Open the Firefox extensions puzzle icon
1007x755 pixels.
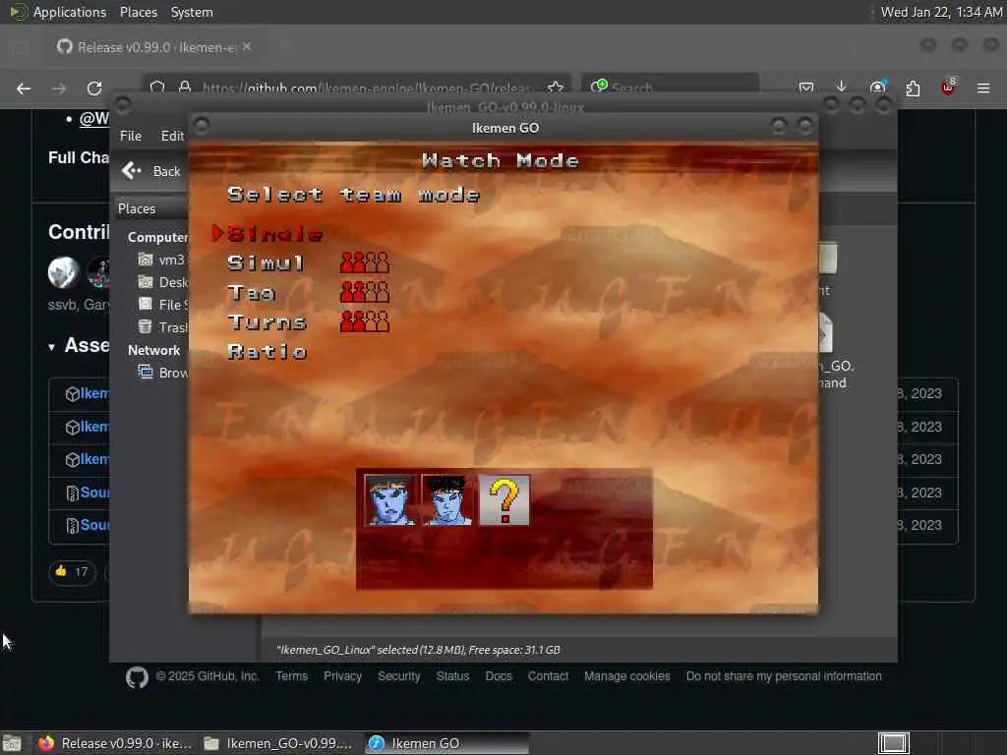[913, 87]
